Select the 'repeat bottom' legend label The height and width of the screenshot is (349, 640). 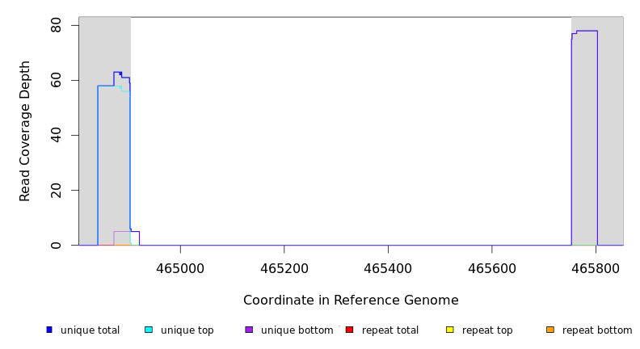coord(597,330)
